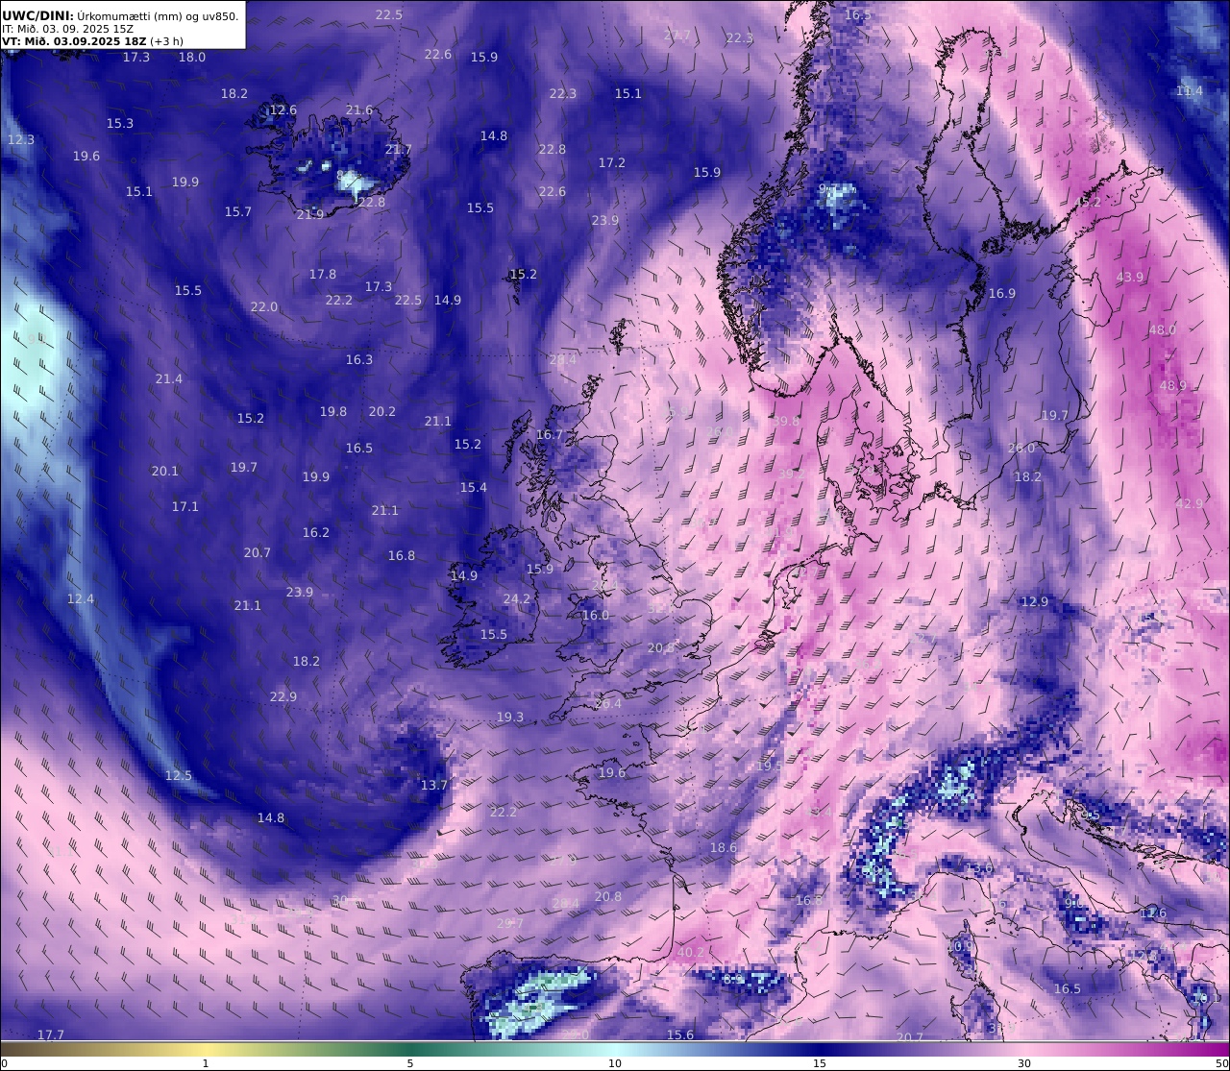Click the 22.9 value on the map
This screenshot has width=1230, height=1071.
[283, 696]
